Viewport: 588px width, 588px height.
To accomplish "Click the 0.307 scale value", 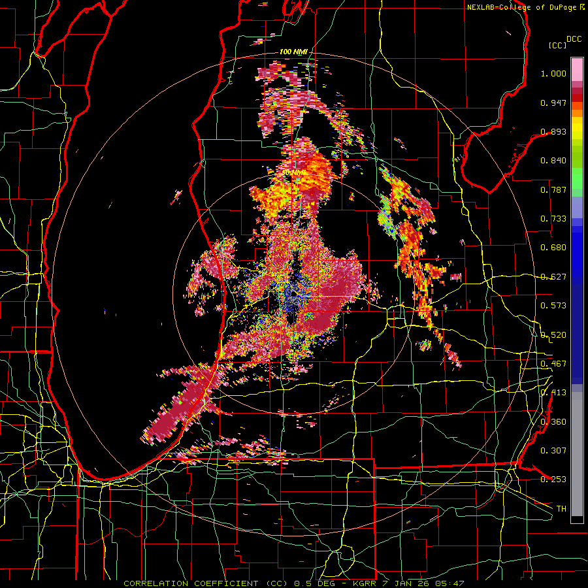I will [x=553, y=450].
